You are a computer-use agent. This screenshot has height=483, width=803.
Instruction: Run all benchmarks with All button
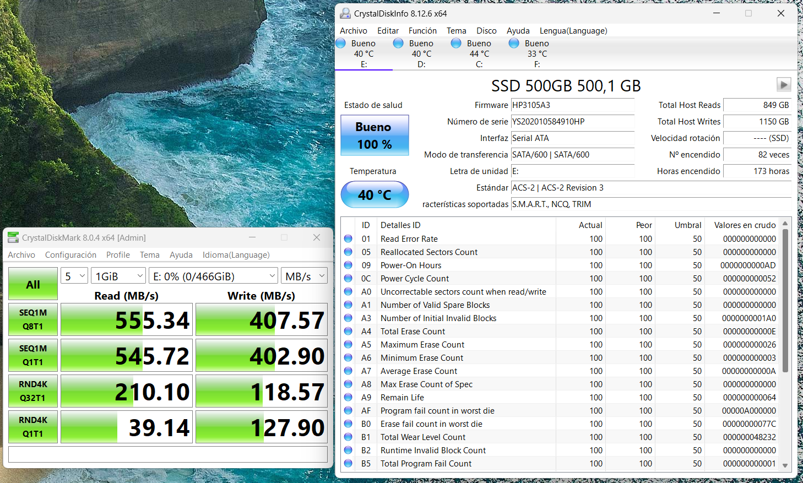[x=33, y=285]
